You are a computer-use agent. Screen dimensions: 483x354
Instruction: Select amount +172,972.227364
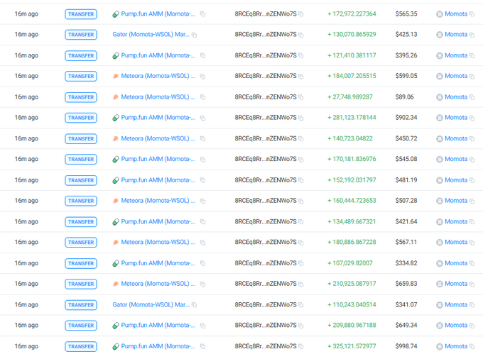(x=352, y=14)
